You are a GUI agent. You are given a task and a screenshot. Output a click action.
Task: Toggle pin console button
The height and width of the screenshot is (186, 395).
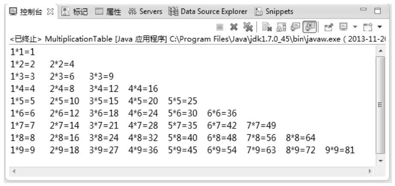(329, 27)
